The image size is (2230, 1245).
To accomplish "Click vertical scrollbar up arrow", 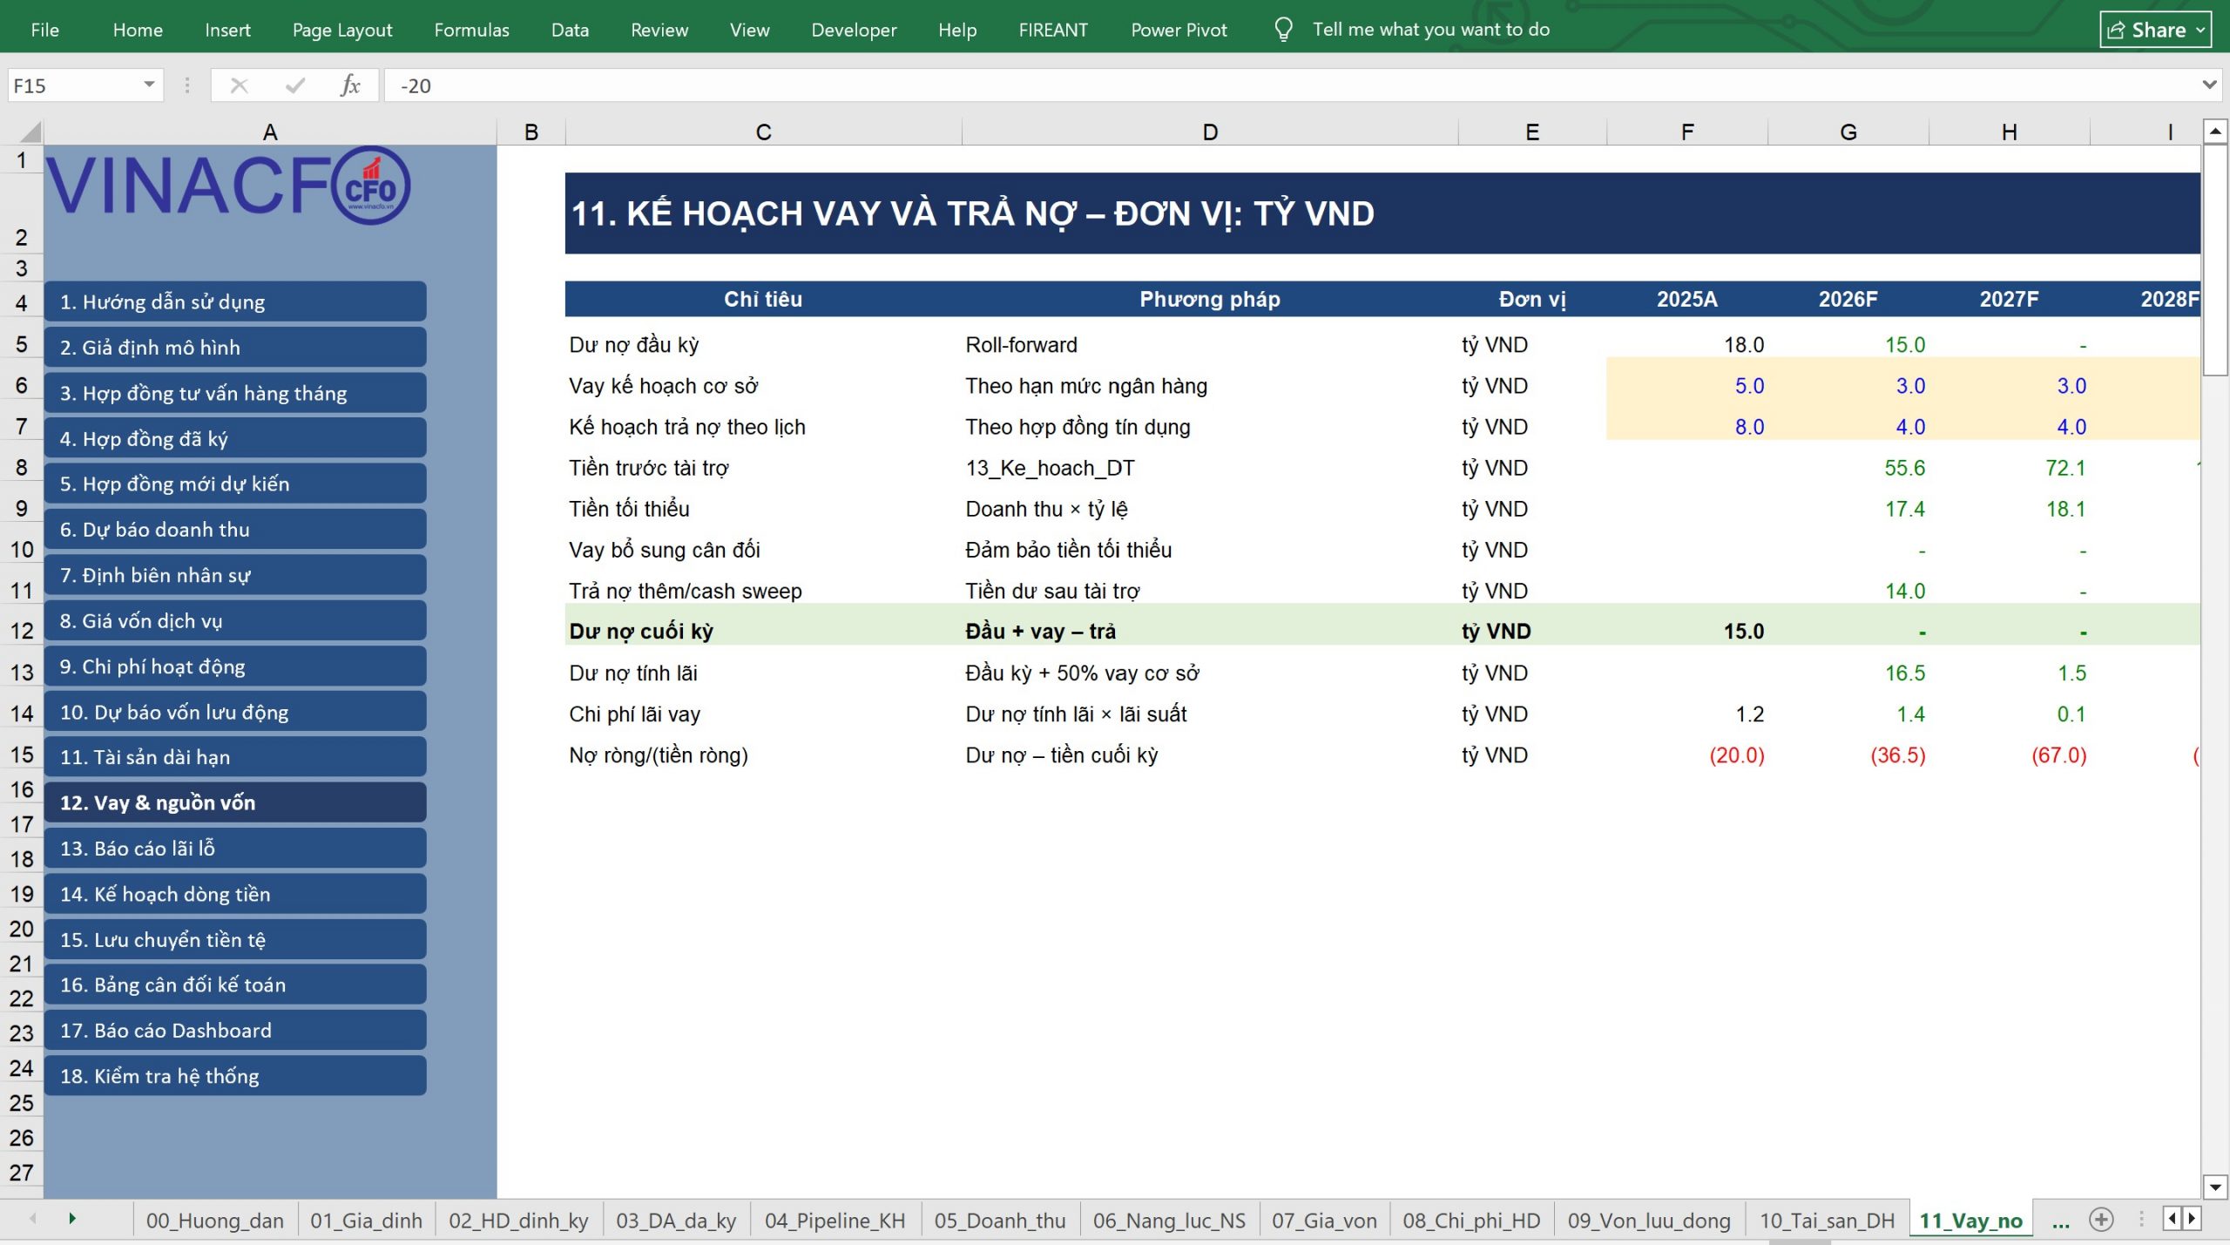I will (x=2215, y=132).
